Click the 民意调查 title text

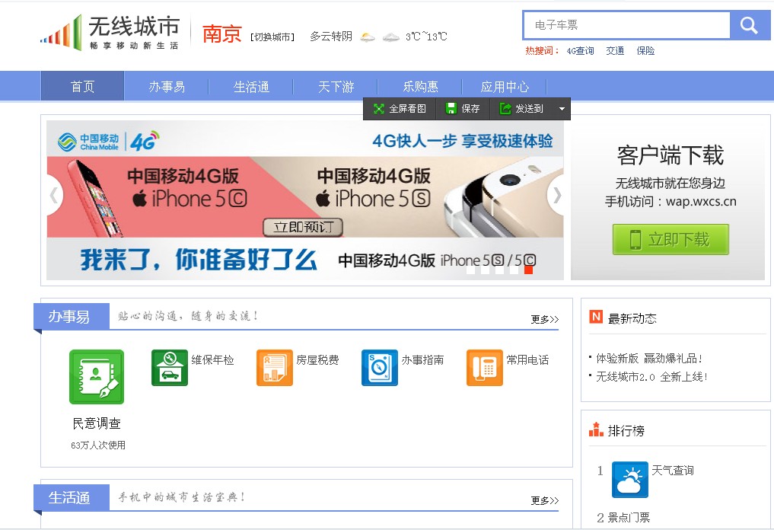97,423
